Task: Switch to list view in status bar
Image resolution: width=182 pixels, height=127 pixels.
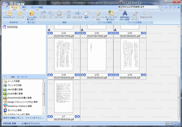Action: pos(172,124)
